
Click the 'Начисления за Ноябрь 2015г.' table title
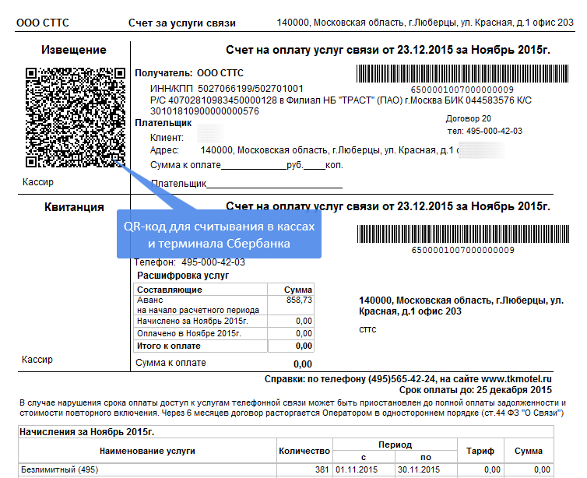(x=87, y=432)
